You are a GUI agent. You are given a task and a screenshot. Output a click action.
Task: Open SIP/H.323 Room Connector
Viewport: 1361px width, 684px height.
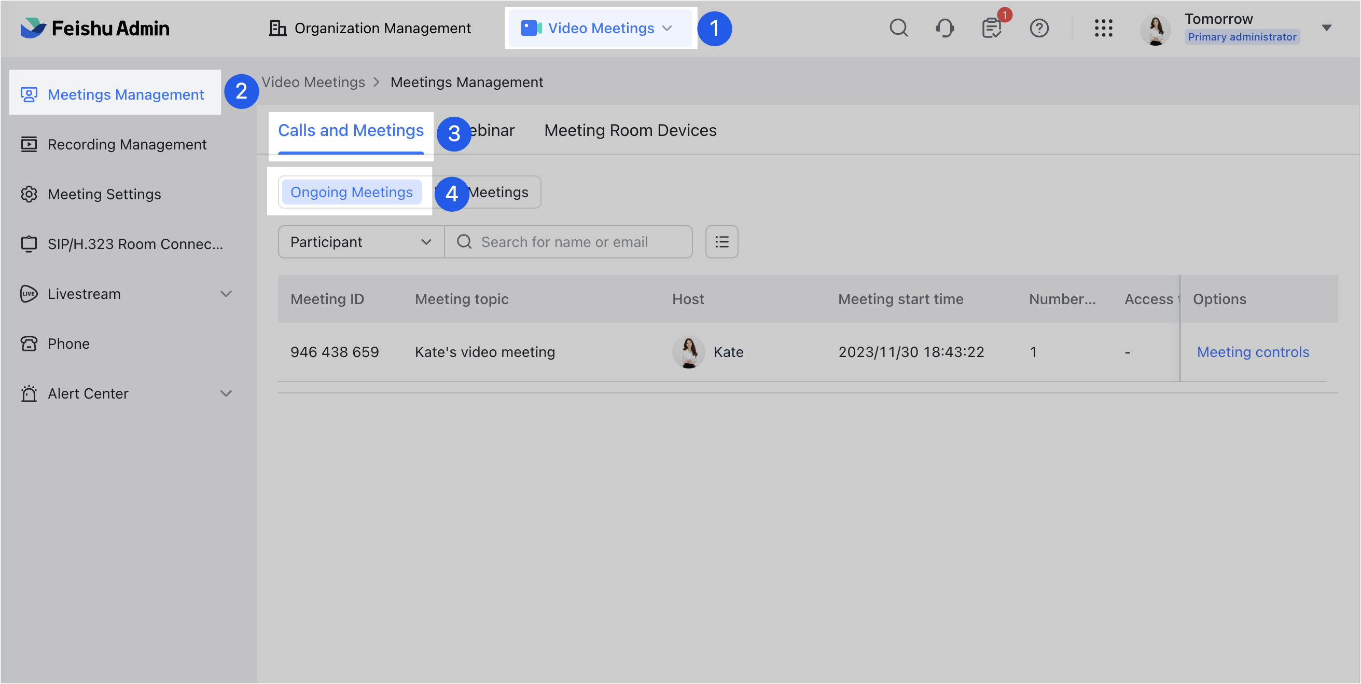[x=135, y=244]
